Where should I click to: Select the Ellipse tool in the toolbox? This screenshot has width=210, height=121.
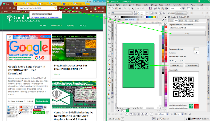[109, 47]
